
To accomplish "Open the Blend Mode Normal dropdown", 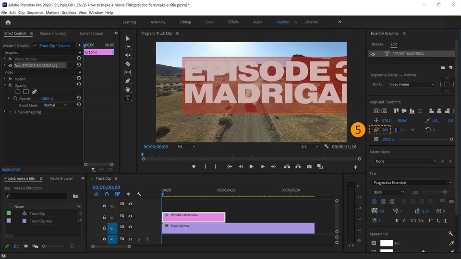I will point(54,105).
